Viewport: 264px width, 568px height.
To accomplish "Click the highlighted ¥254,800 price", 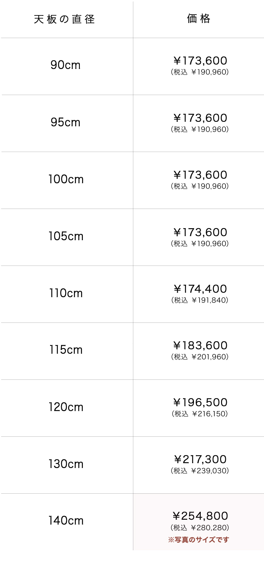I will pos(200,516).
